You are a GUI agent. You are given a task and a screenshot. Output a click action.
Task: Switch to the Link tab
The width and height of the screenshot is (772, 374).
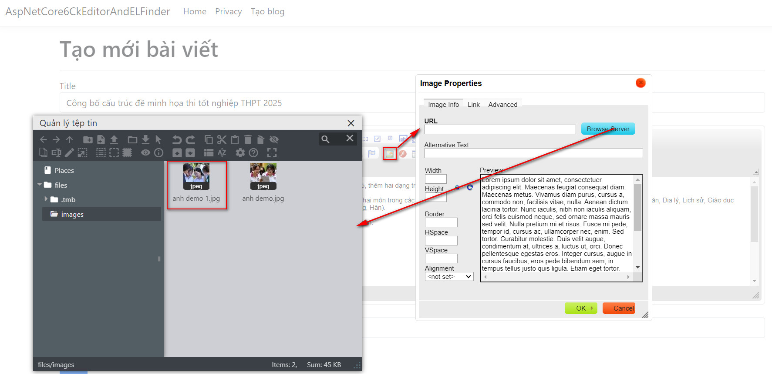(x=474, y=105)
